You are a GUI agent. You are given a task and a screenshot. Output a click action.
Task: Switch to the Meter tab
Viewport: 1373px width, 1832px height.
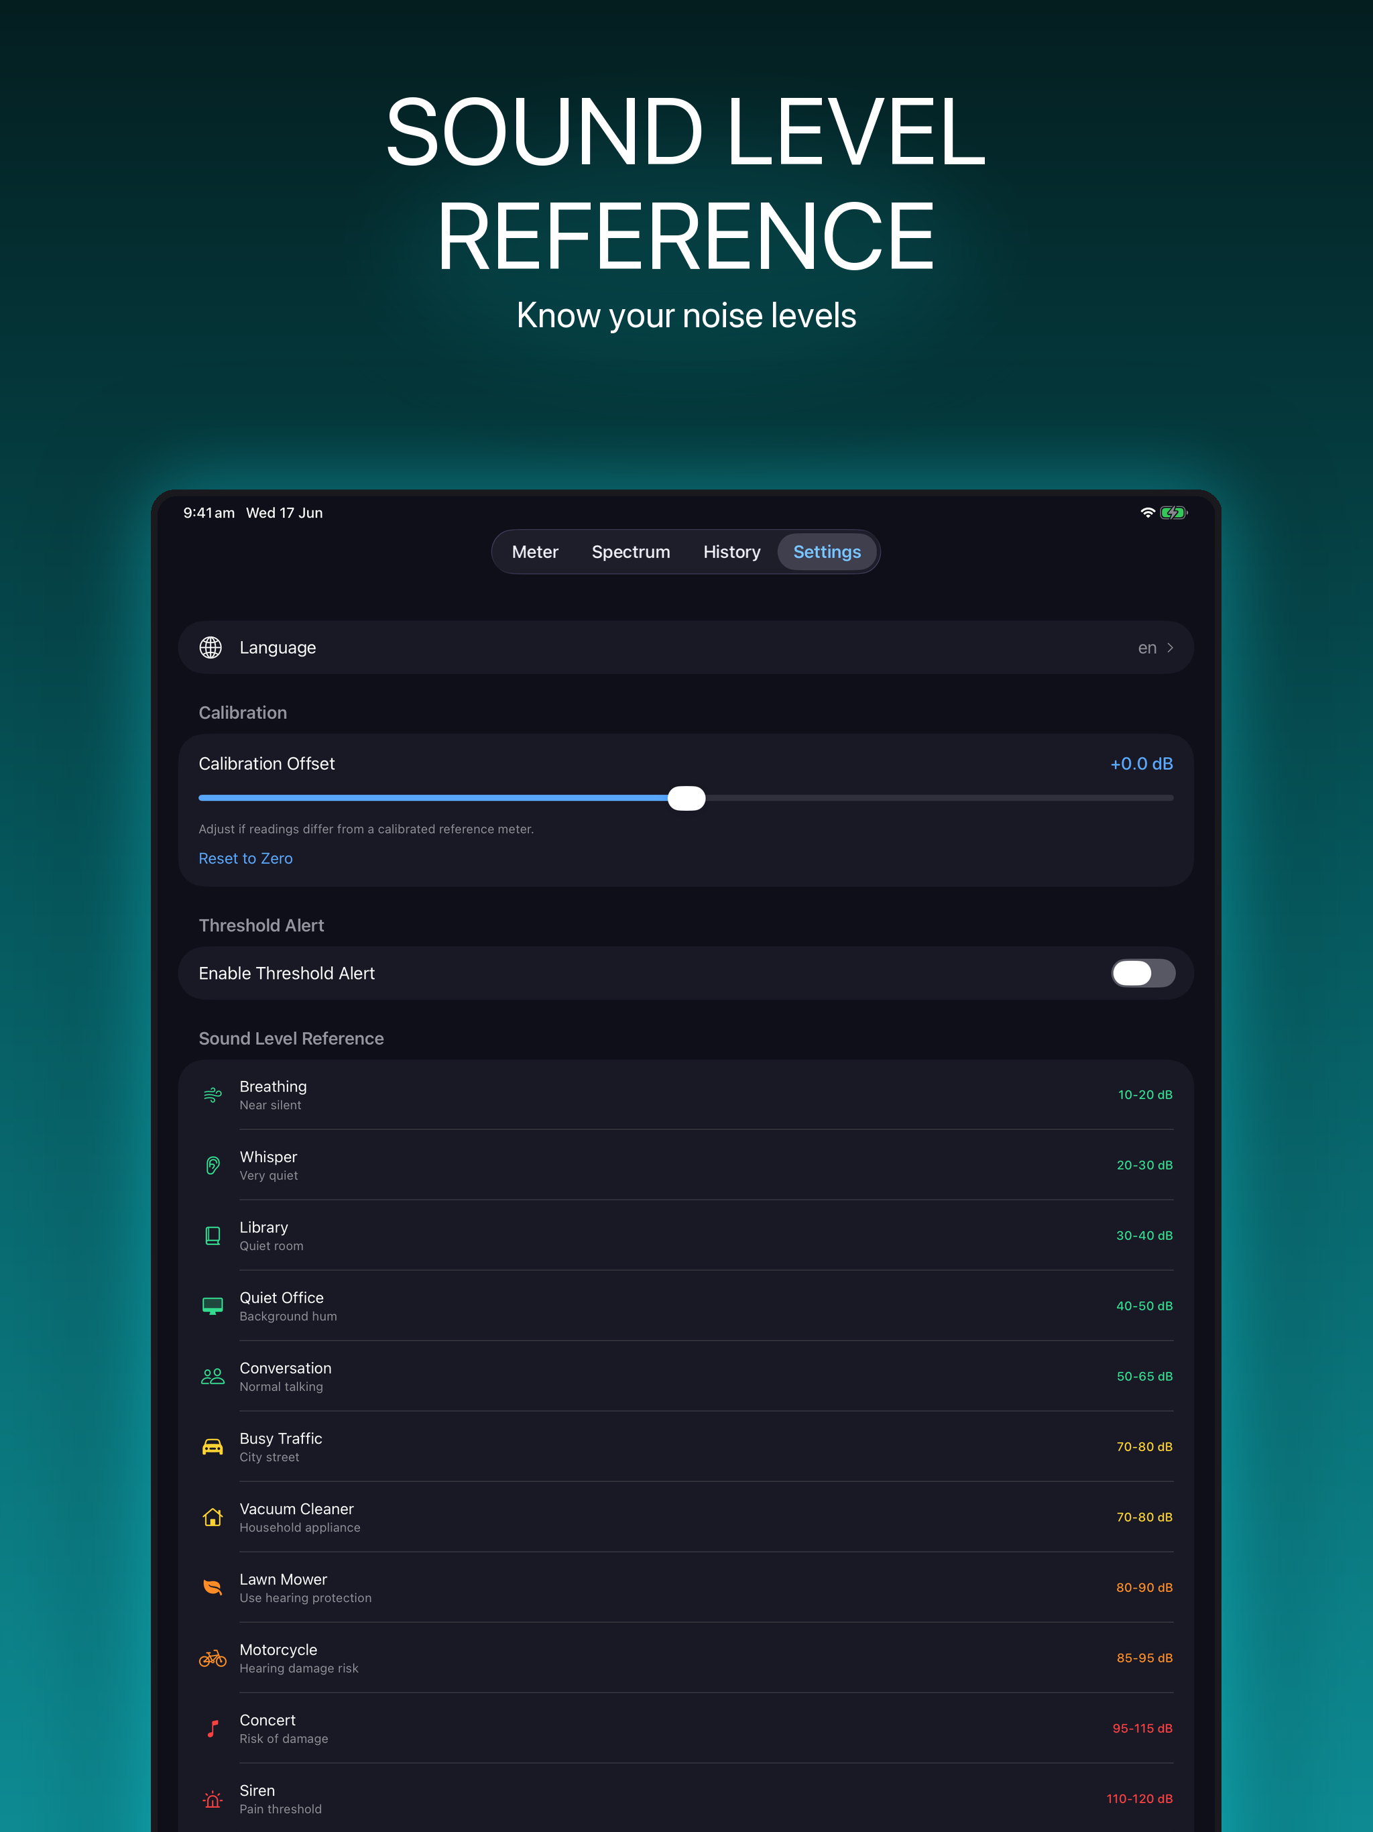click(535, 552)
